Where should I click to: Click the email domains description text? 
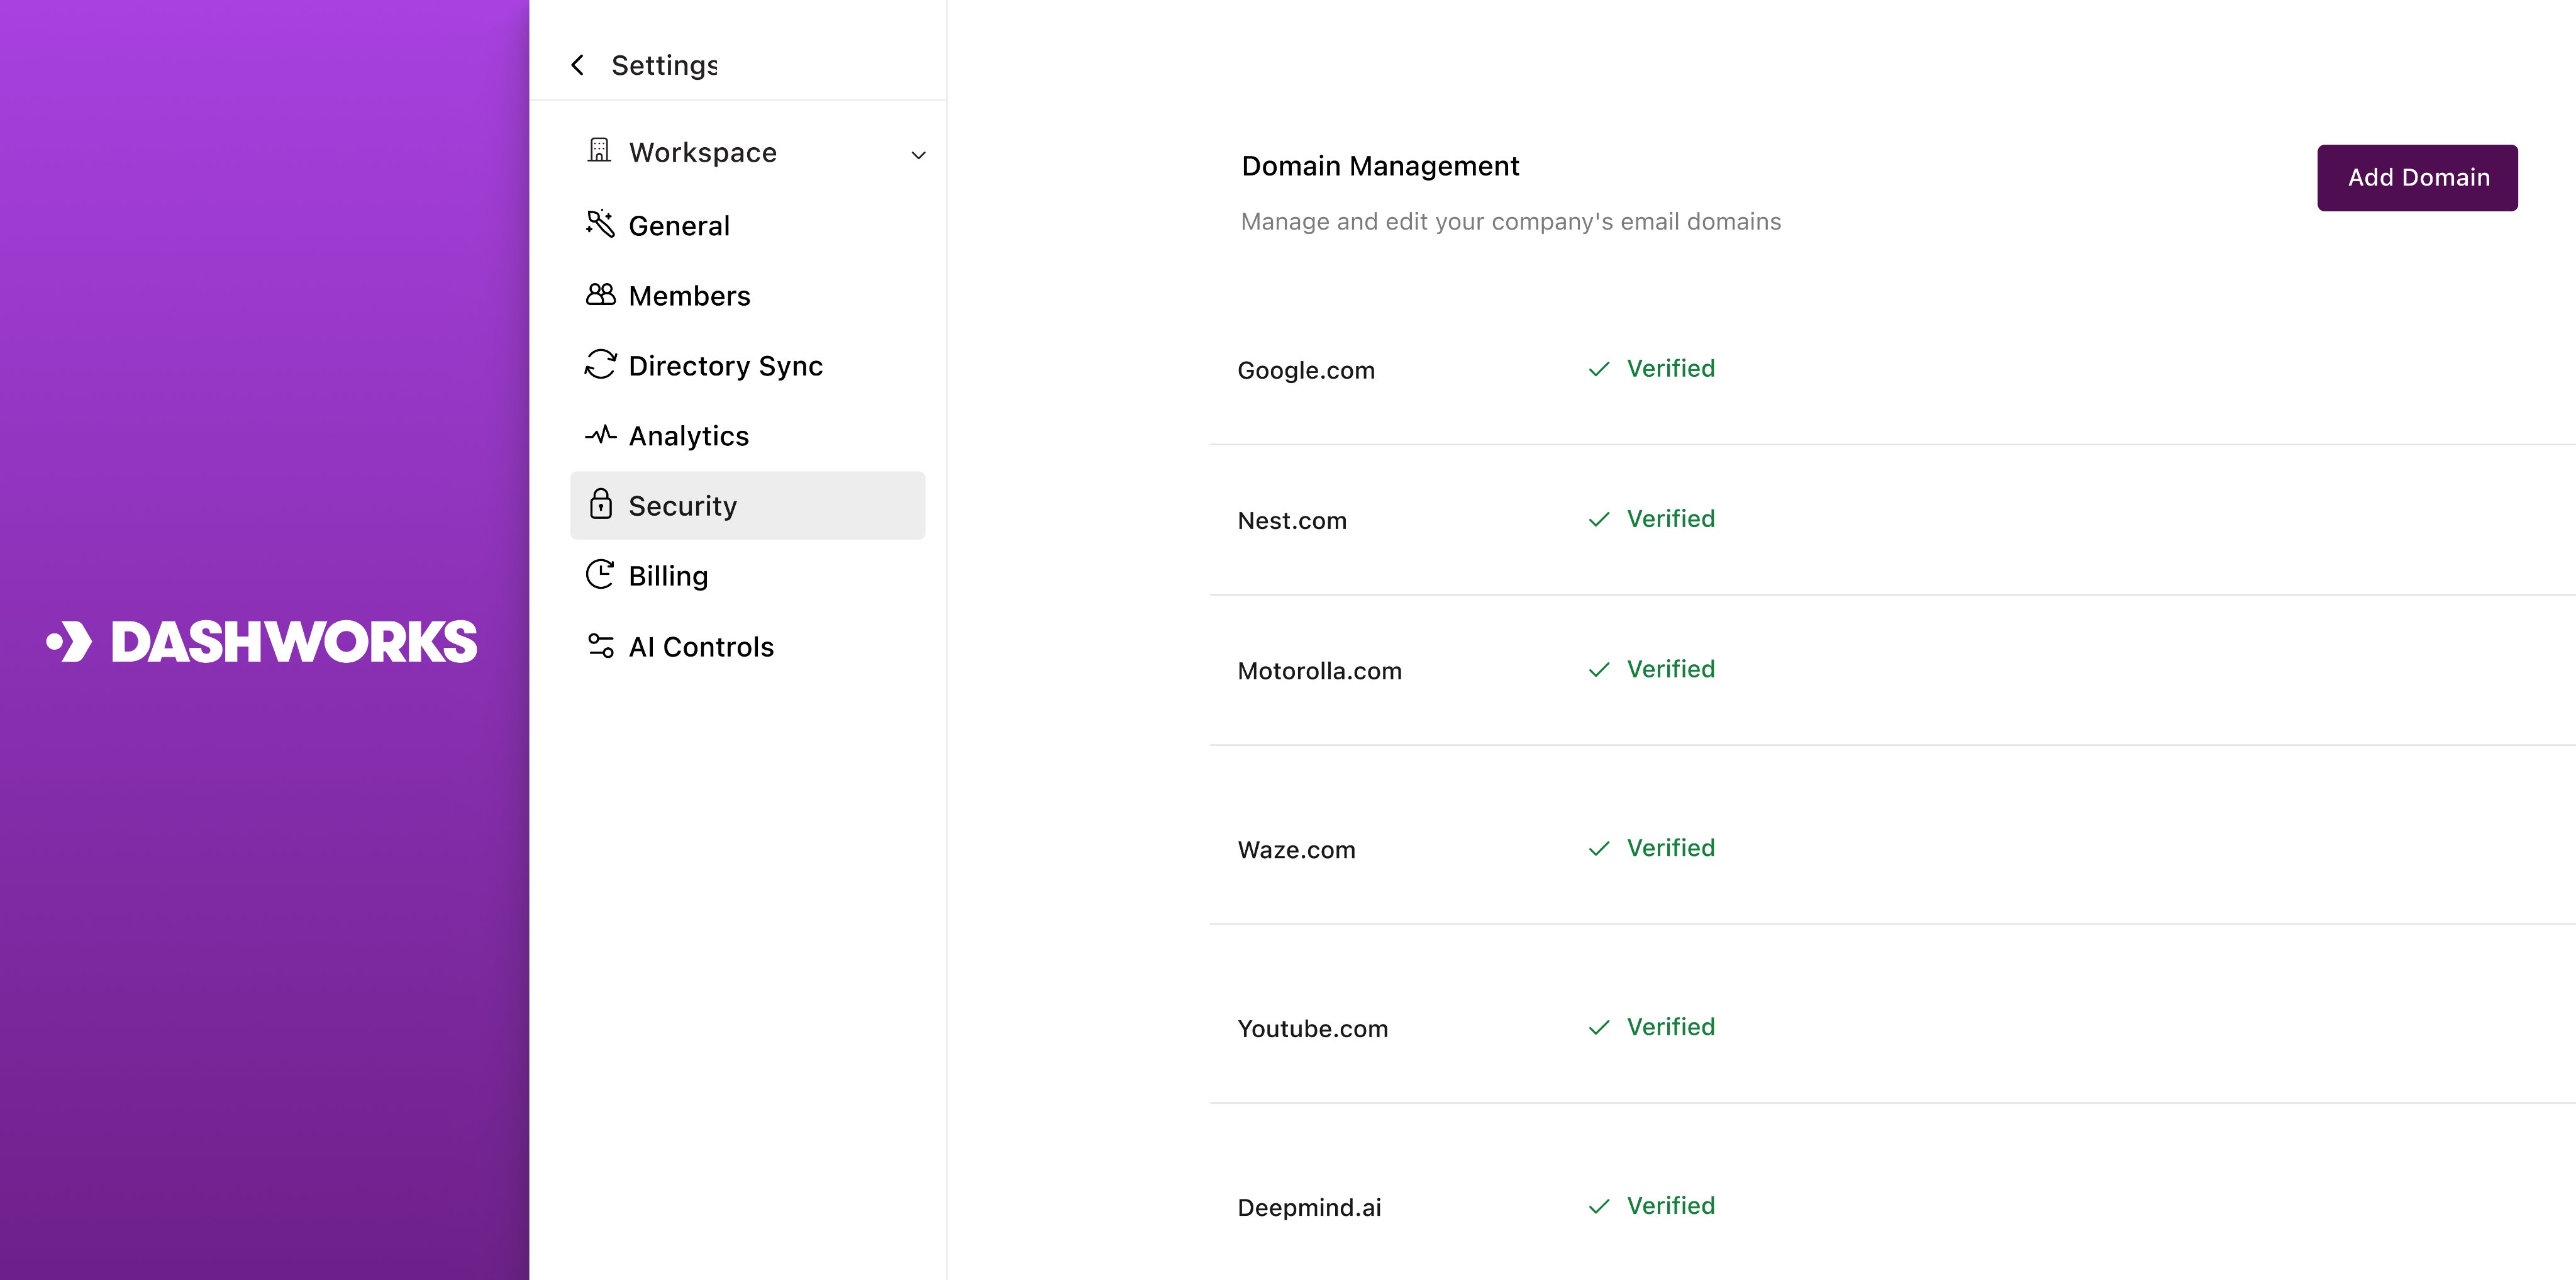coord(1510,222)
